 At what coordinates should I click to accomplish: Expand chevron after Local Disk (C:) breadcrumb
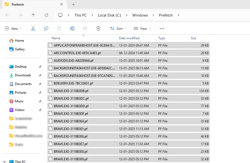[x=127, y=15]
